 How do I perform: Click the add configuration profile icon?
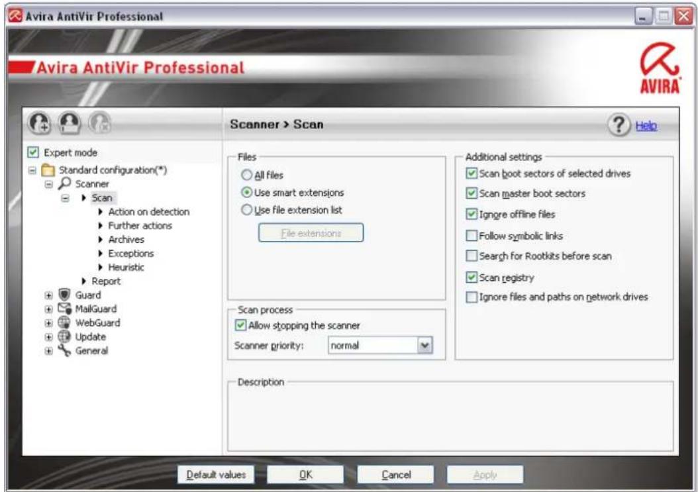click(40, 123)
